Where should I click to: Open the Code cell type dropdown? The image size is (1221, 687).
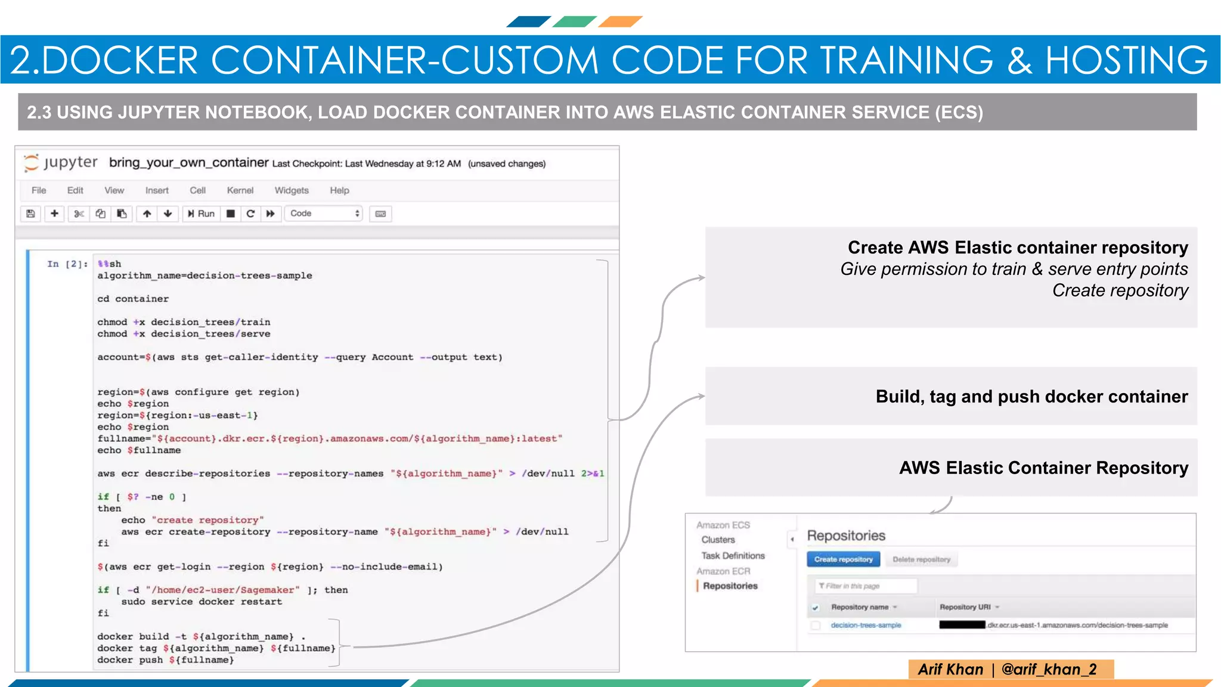(x=324, y=213)
